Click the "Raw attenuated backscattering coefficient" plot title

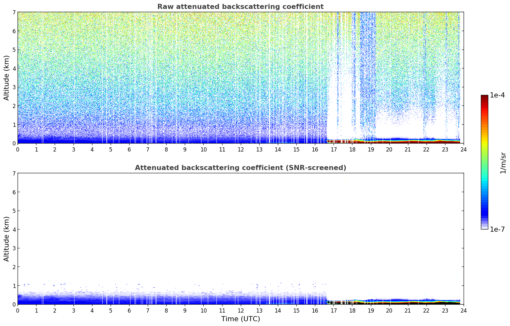coord(240,7)
